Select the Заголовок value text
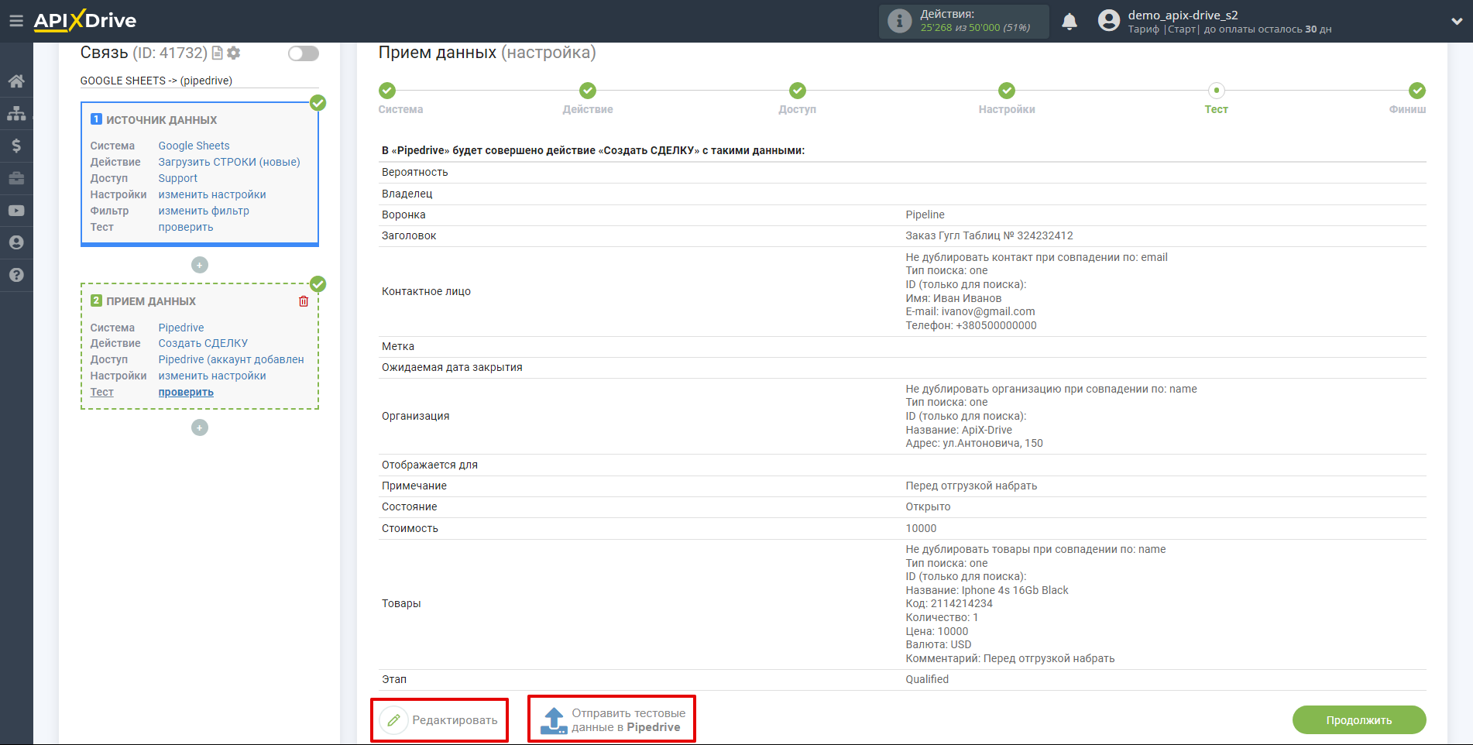The width and height of the screenshot is (1473, 745). pyautogui.click(x=989, y=235)
